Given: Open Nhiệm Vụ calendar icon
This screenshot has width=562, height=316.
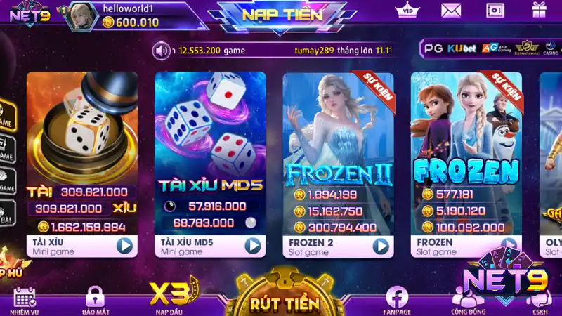Looking at the screenshot, I should pyautogui.click(x=25, y=301).
